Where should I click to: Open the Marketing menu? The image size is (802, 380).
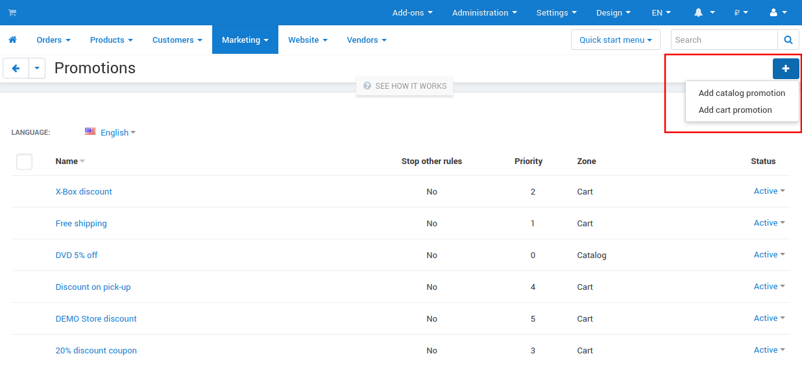[x=245, y=40]
